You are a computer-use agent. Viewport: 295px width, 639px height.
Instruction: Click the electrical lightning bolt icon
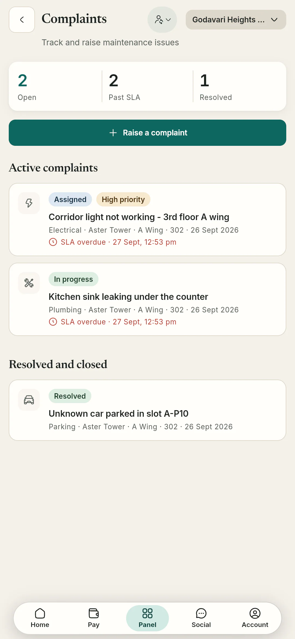29,203
